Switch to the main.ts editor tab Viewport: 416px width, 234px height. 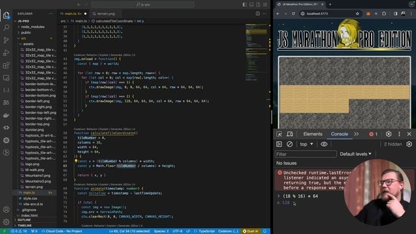click(73, 14)
